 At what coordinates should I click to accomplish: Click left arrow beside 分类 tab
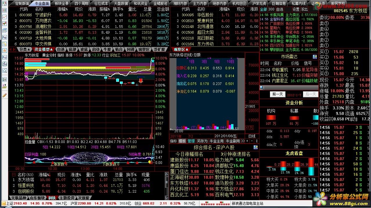click(10, 49)
